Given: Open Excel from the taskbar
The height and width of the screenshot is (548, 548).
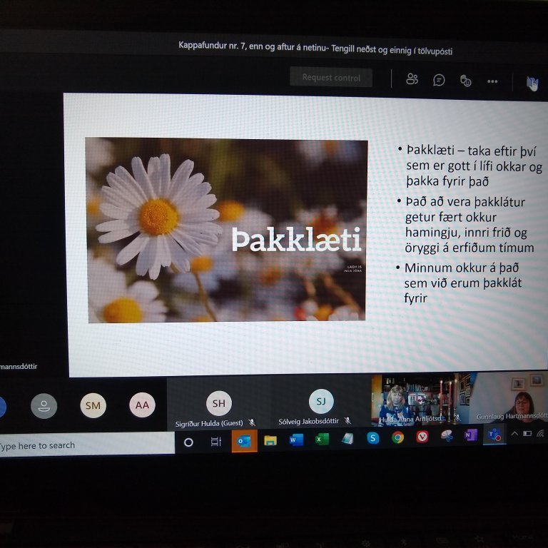Looking at the screenshot, I should tap(322, 439).
